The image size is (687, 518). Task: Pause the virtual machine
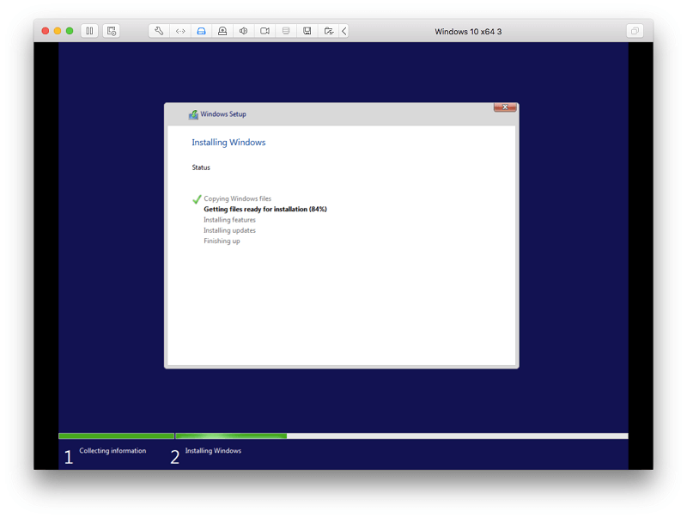[x=89, y=31]
